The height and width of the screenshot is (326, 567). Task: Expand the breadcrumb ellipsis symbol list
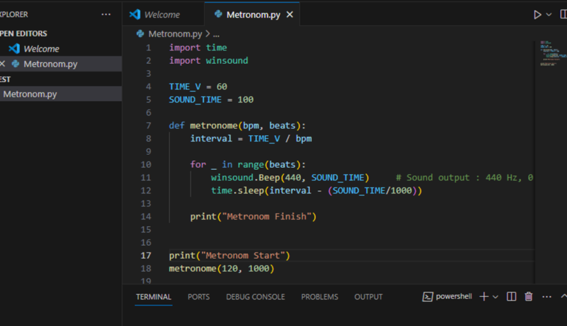point(216,33)
